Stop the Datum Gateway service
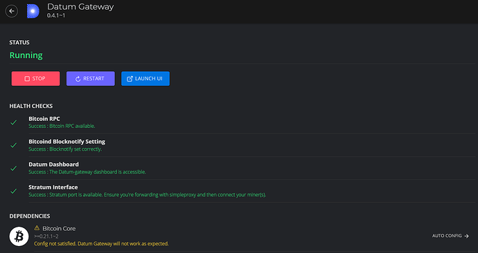 click(x=35, y=78)
